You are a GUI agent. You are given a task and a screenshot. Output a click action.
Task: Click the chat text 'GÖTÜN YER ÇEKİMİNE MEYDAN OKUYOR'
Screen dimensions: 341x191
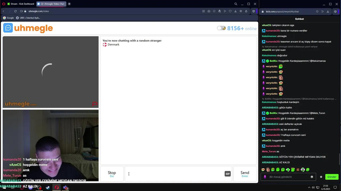[x=302, y=157]
